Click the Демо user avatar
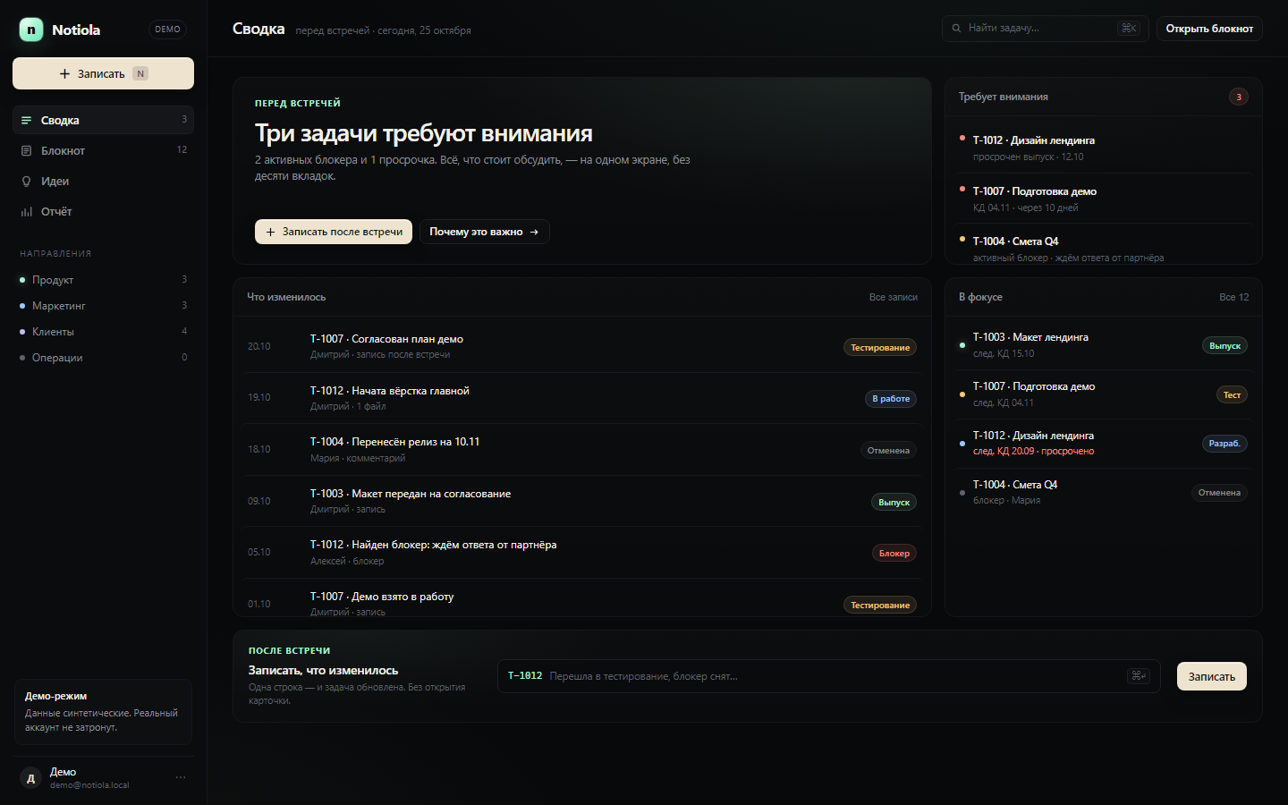The height and width of the screenshot is (805, 1288). click(31, 778)
